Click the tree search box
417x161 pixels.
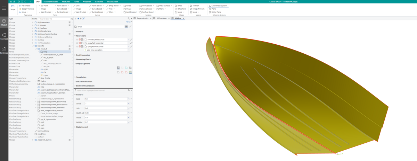(x=55, y=19)
